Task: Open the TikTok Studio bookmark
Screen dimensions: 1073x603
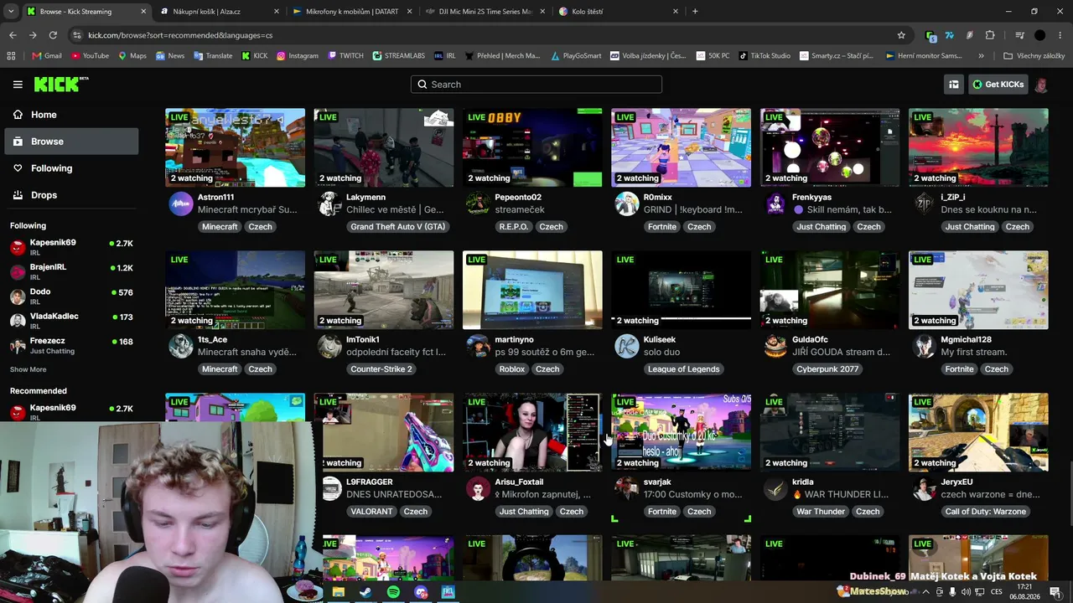Action: (765, 56)
